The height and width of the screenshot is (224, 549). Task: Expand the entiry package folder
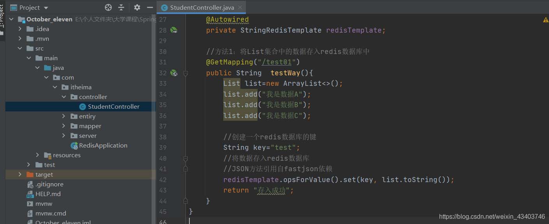pyautogui.click(x=64, y=116)
